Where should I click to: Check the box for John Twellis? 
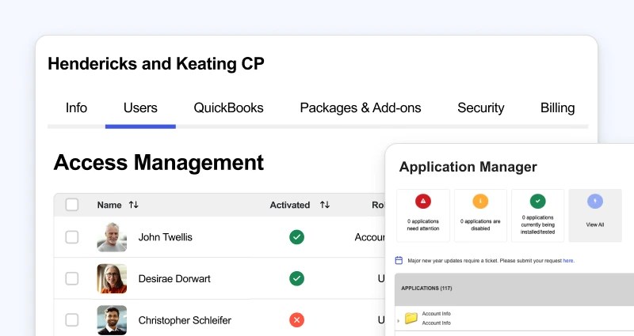click(72, 237)
